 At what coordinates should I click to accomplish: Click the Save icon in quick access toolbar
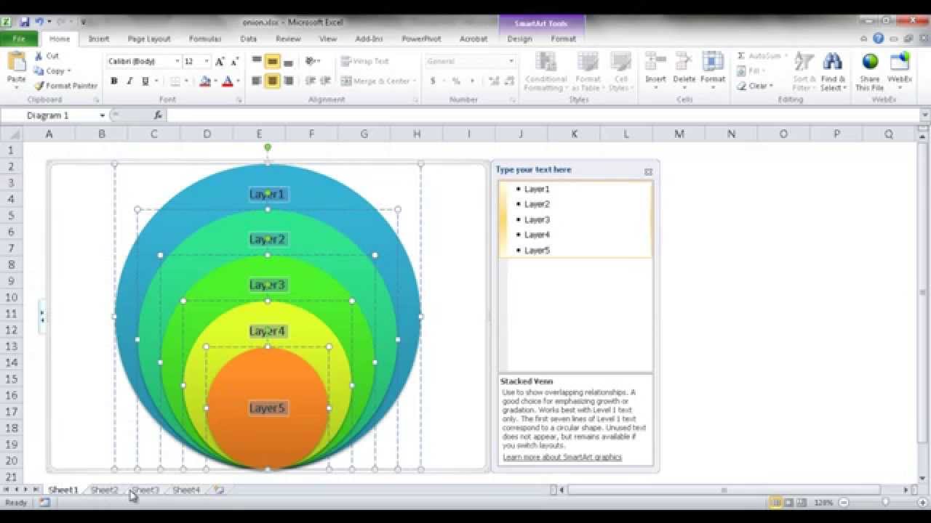25,22
